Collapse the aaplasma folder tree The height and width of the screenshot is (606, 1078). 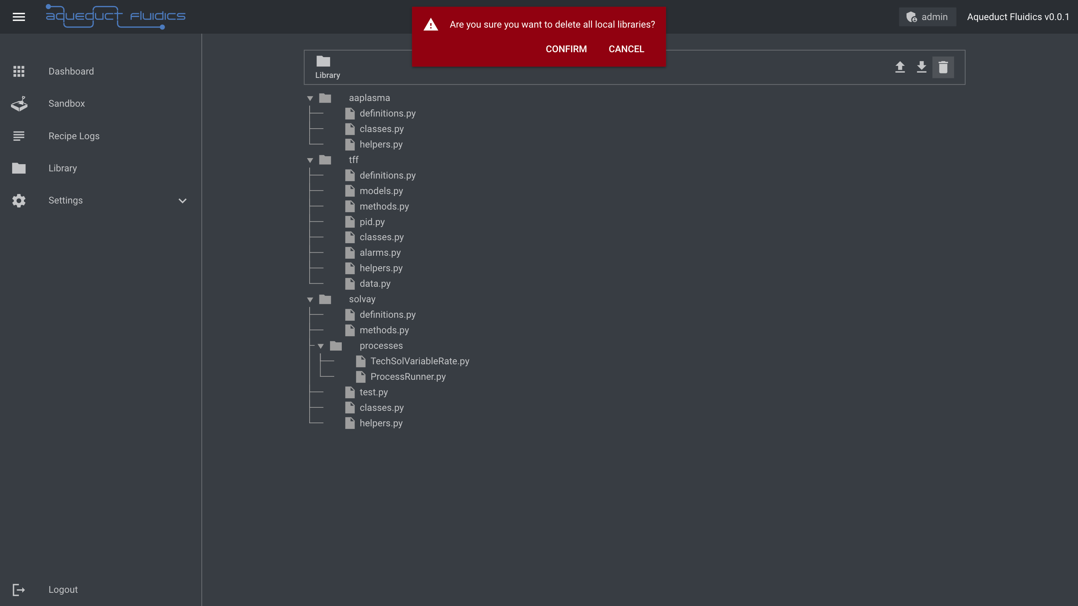tap(310, 98)
